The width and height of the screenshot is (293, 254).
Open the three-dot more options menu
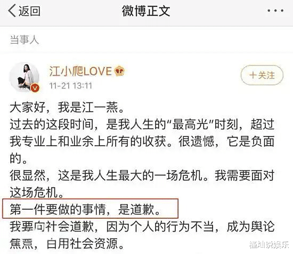(x=275, y=11)
